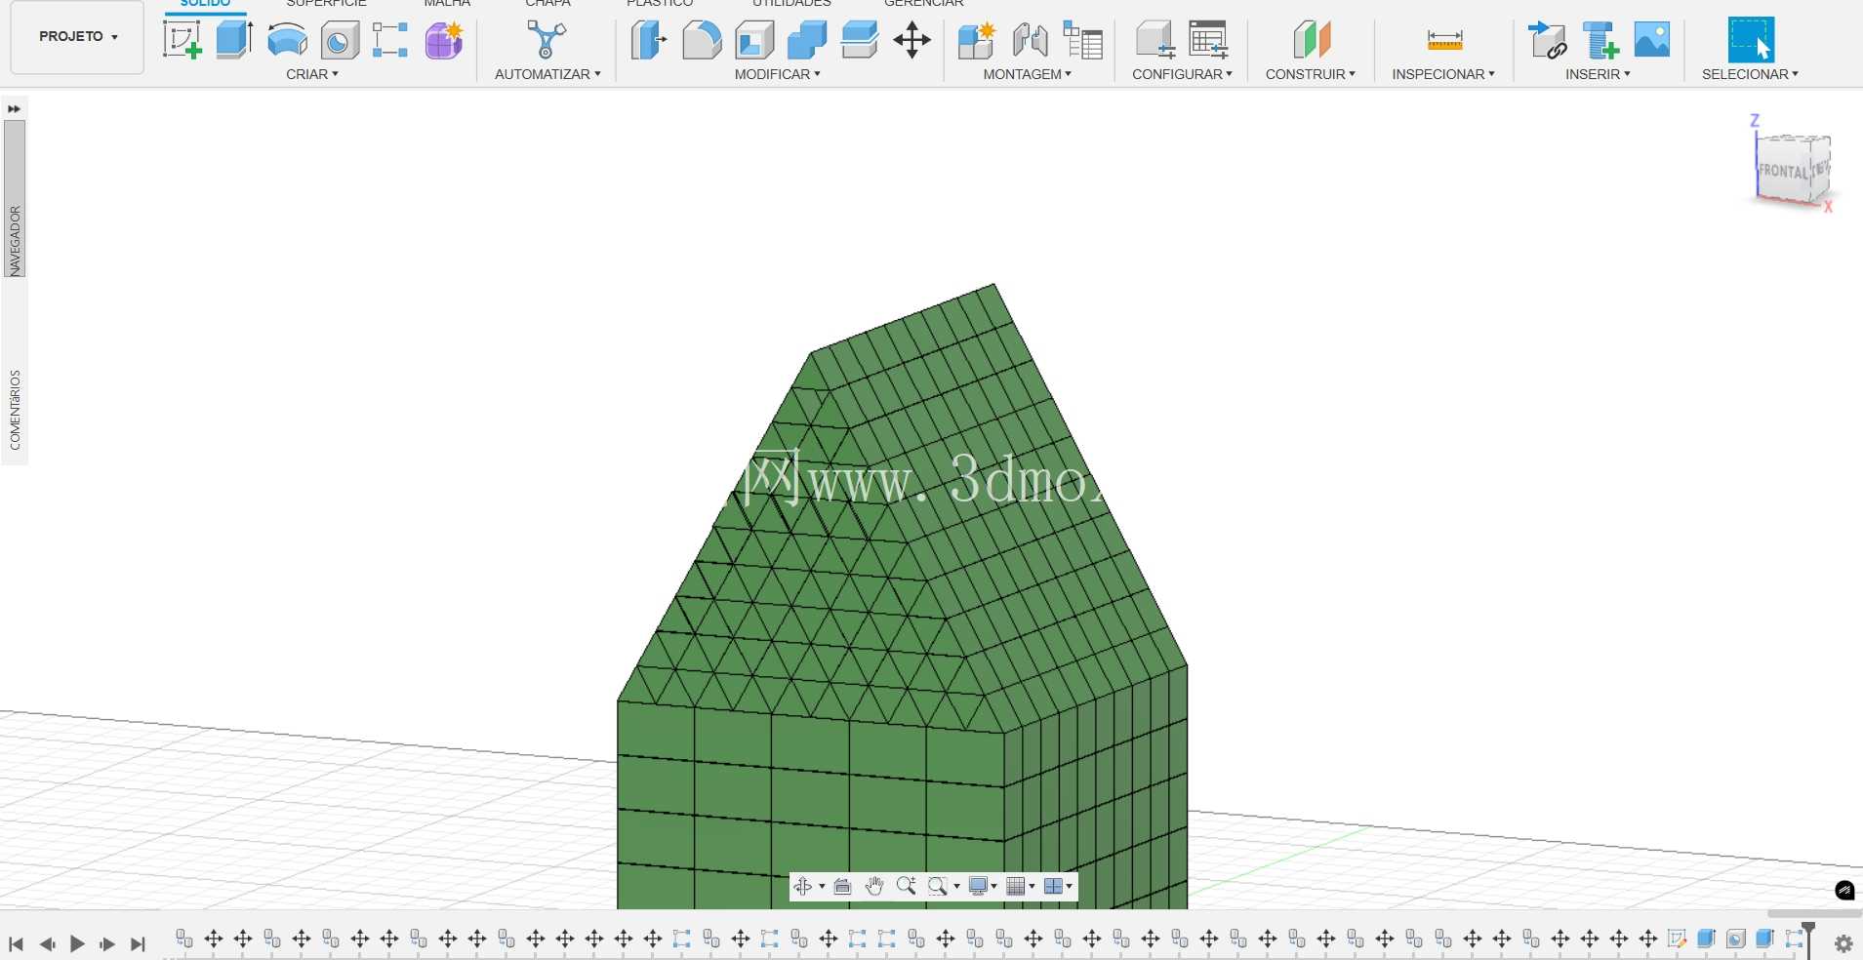This screenshot has width=1863, height=960.
Task: Click the Bill of Materials icon
Action: tap(1082, 40)
